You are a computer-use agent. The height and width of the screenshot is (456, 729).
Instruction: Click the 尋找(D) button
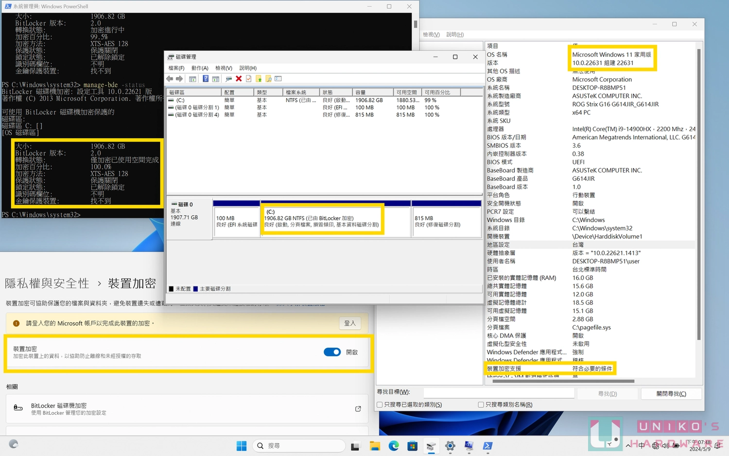point(607,394)
